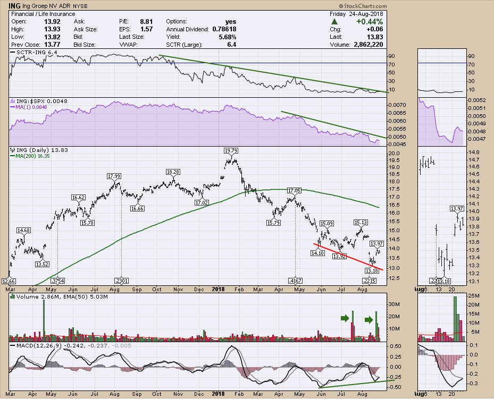Click the NYSE exchange label

pos(81,6)
